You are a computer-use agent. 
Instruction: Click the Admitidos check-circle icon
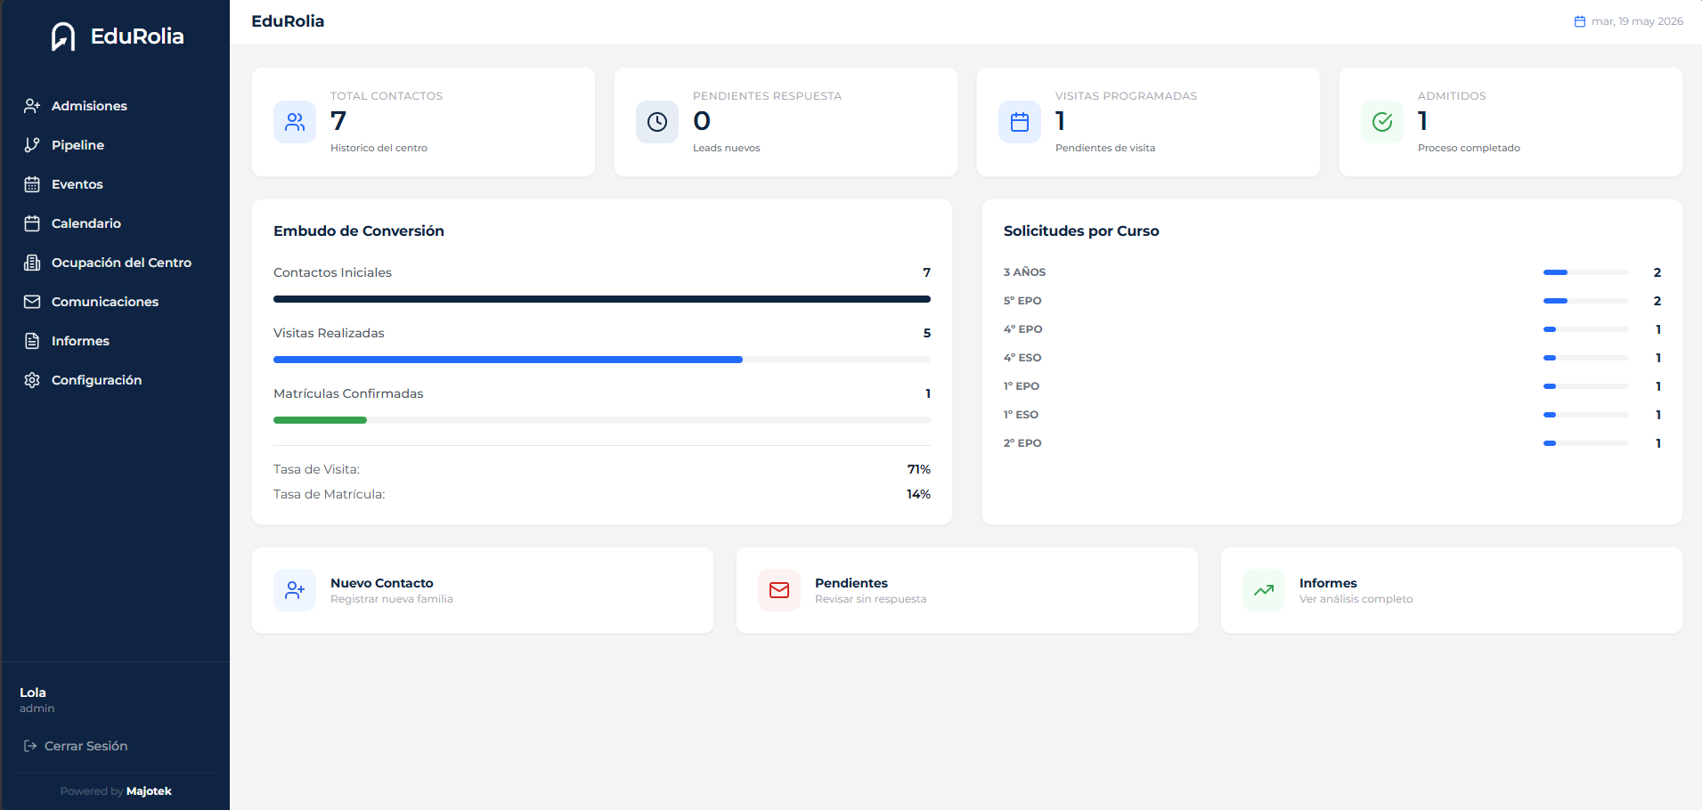click(x=1382, y=122)
